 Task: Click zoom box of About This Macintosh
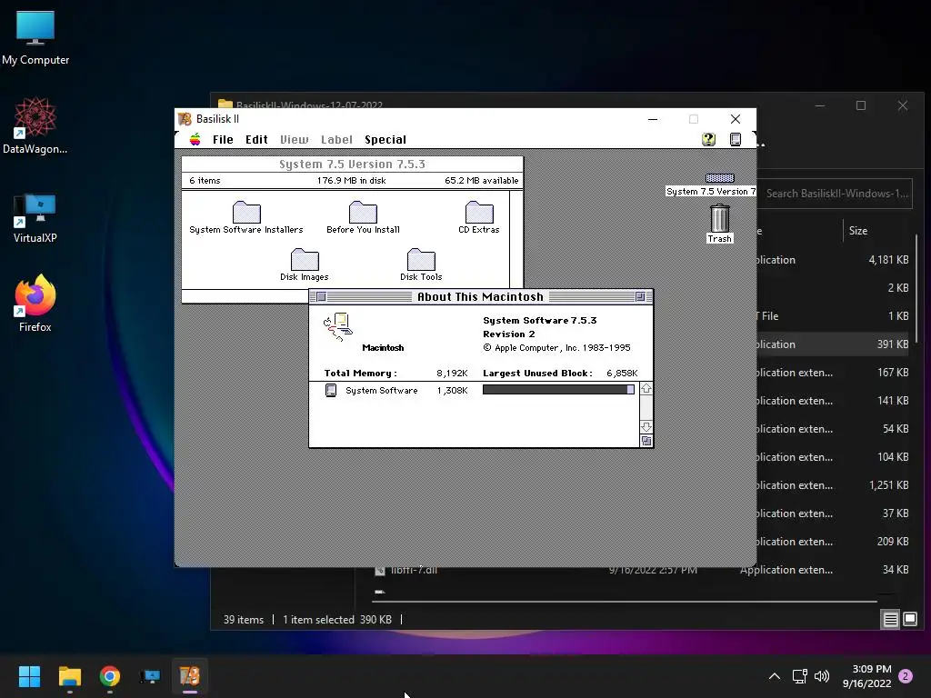(x=640, y=297)
